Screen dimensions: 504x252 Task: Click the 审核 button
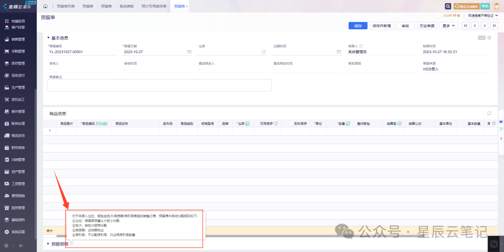point(405,26)
